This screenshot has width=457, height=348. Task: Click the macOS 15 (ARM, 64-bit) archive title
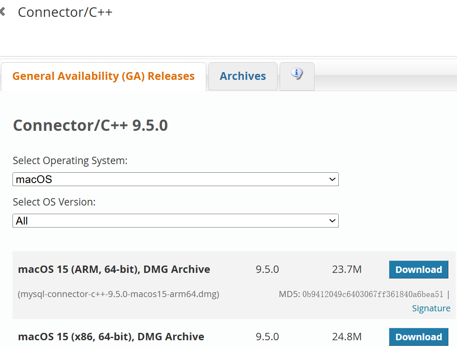coord(113,269)
